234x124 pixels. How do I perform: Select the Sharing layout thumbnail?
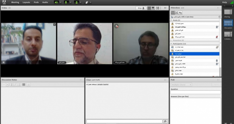(228, 12)
